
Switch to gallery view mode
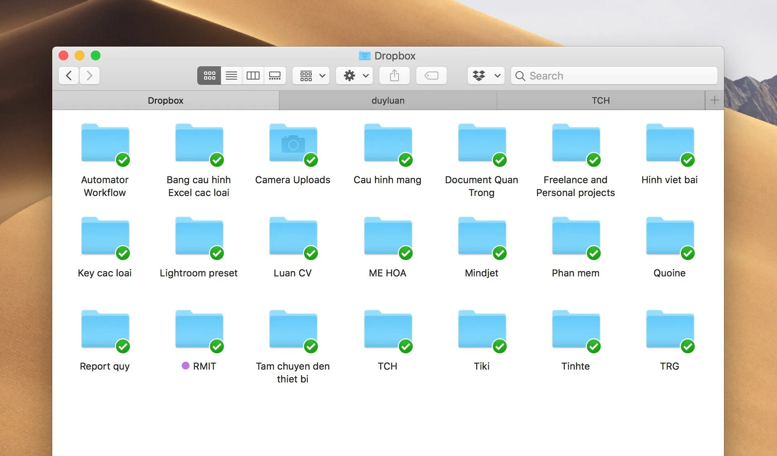[x=275, y=76]
